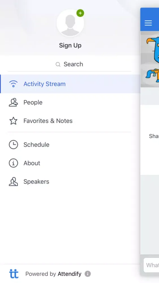Tap the hamburger menu icon to close drawer
This screenshot has width=159, height=283.
pyautogui.click(x=148, y=23)
